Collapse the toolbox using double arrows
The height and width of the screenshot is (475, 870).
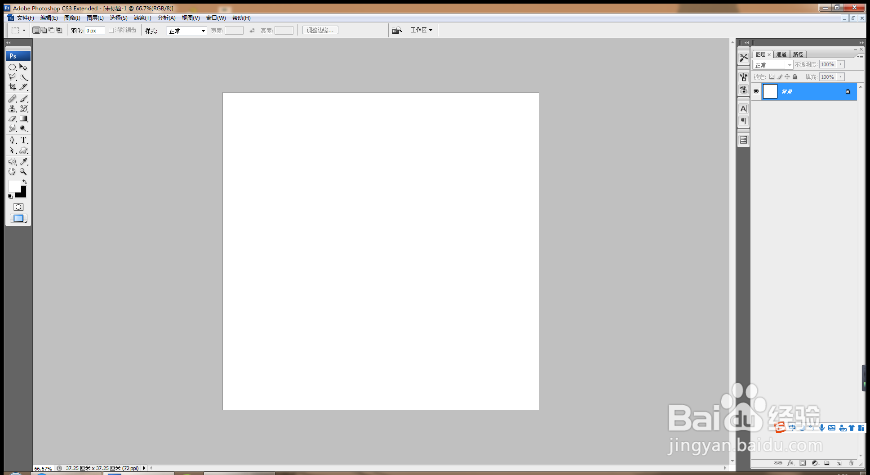pyautogui.click(x=9, y=42)
